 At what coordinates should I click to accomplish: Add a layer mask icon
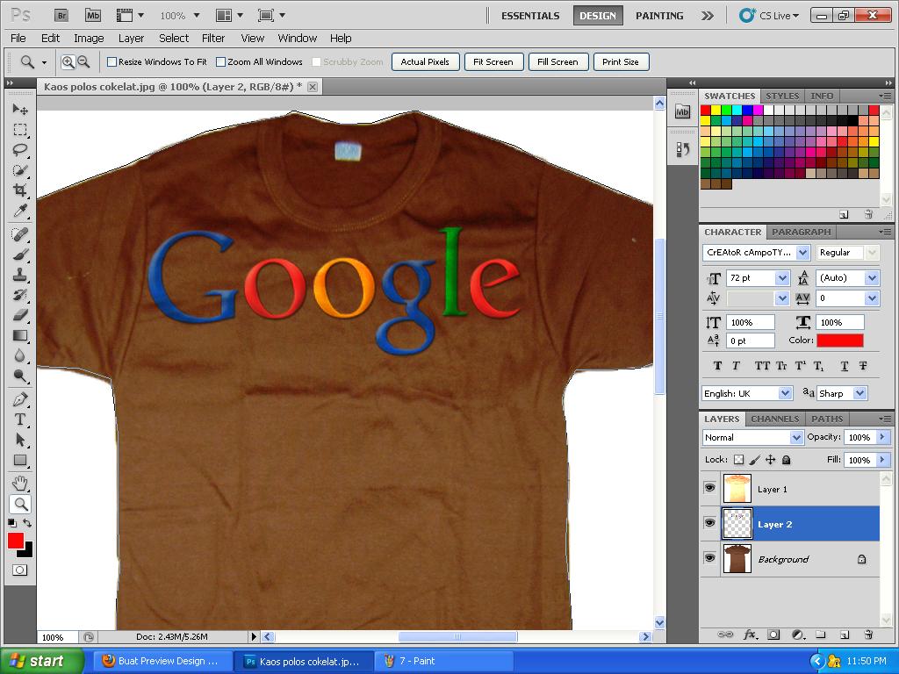773,635
